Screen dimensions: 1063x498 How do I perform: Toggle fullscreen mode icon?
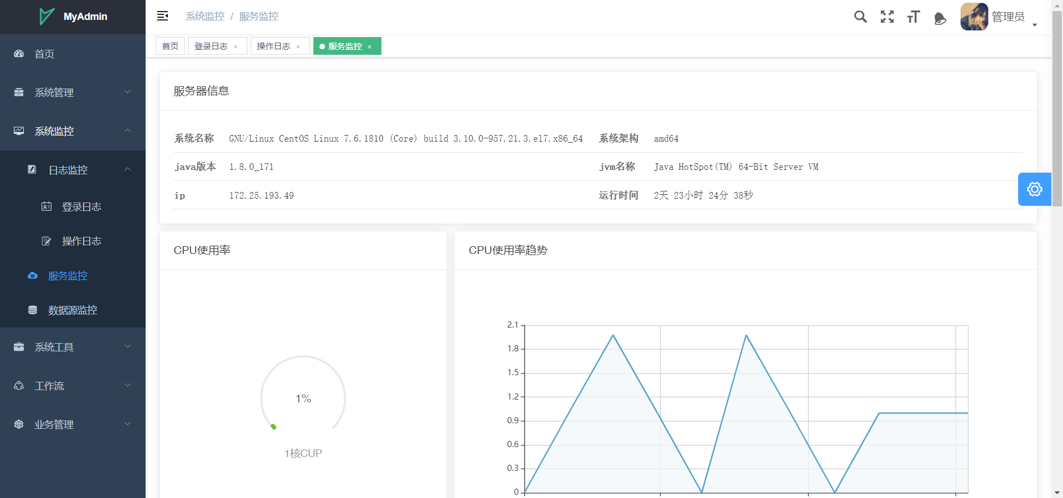pos(887,17)
